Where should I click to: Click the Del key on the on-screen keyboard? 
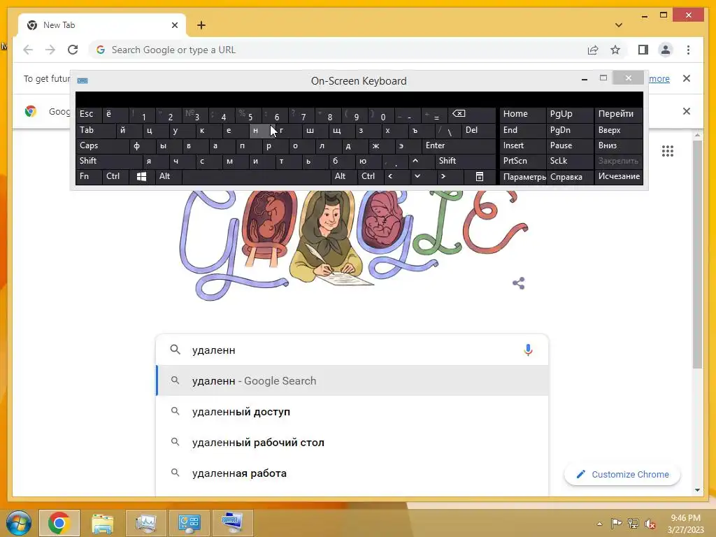tap(478, 130)
